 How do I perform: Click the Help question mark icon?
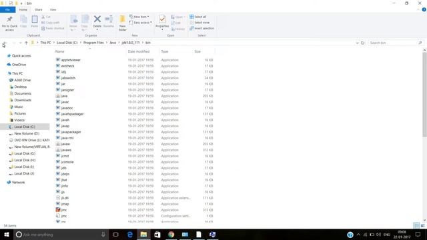[424, 9]
